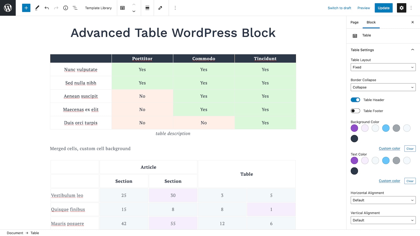Image resolution: width=420 pixels, height=236 pixels.
Task: Select the Porttitor header cell
Action: click(142, 58)
